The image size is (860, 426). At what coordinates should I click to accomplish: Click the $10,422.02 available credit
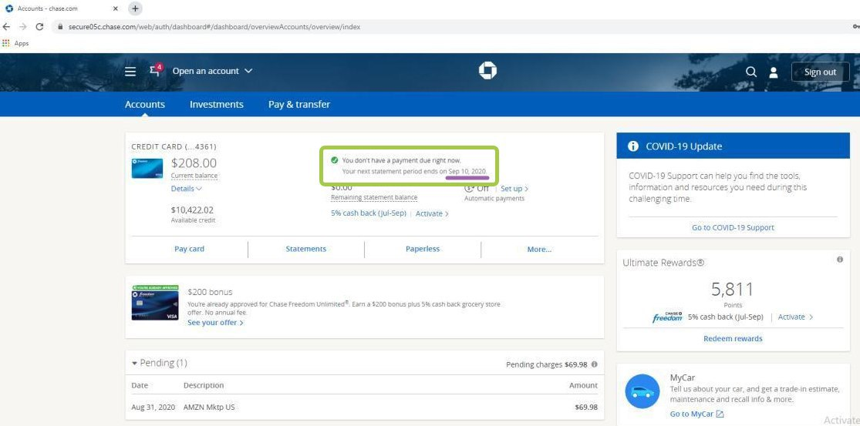click(193, 210)
